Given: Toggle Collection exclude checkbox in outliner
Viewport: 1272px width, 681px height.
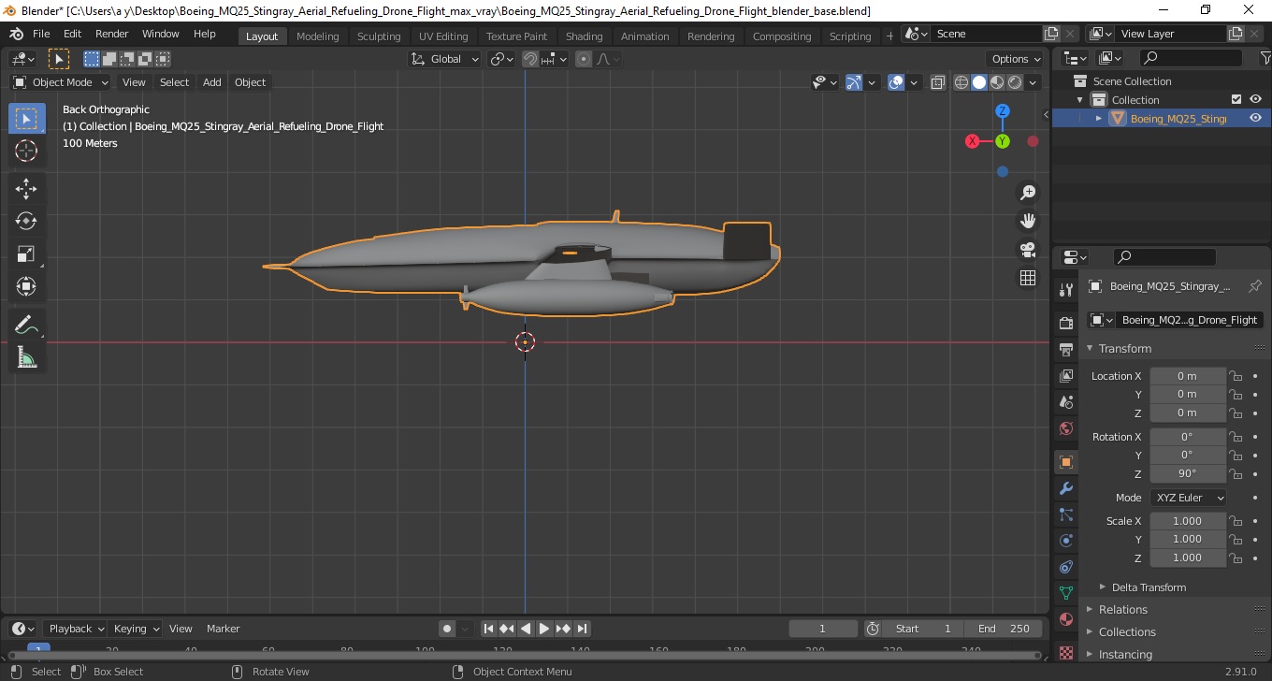Looking at the screenshot, I should [1236, 99].
